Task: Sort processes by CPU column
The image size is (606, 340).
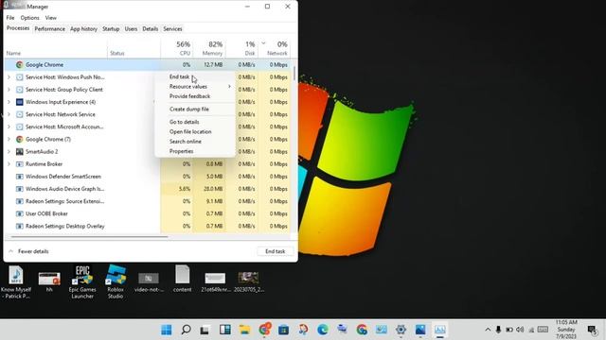Action: pyautogui.click(x=177, y=48)
